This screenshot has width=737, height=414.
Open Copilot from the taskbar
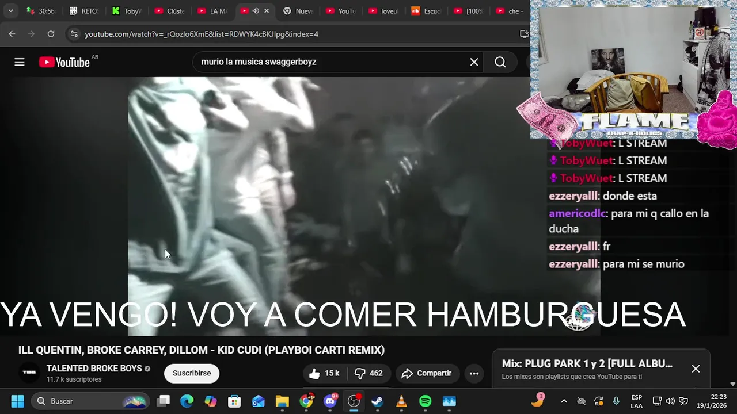tap(211, 401)
